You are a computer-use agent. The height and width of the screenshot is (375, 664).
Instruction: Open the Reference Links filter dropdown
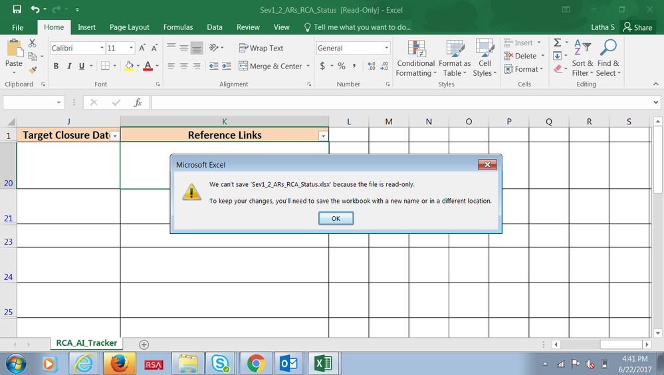(323, 136)
